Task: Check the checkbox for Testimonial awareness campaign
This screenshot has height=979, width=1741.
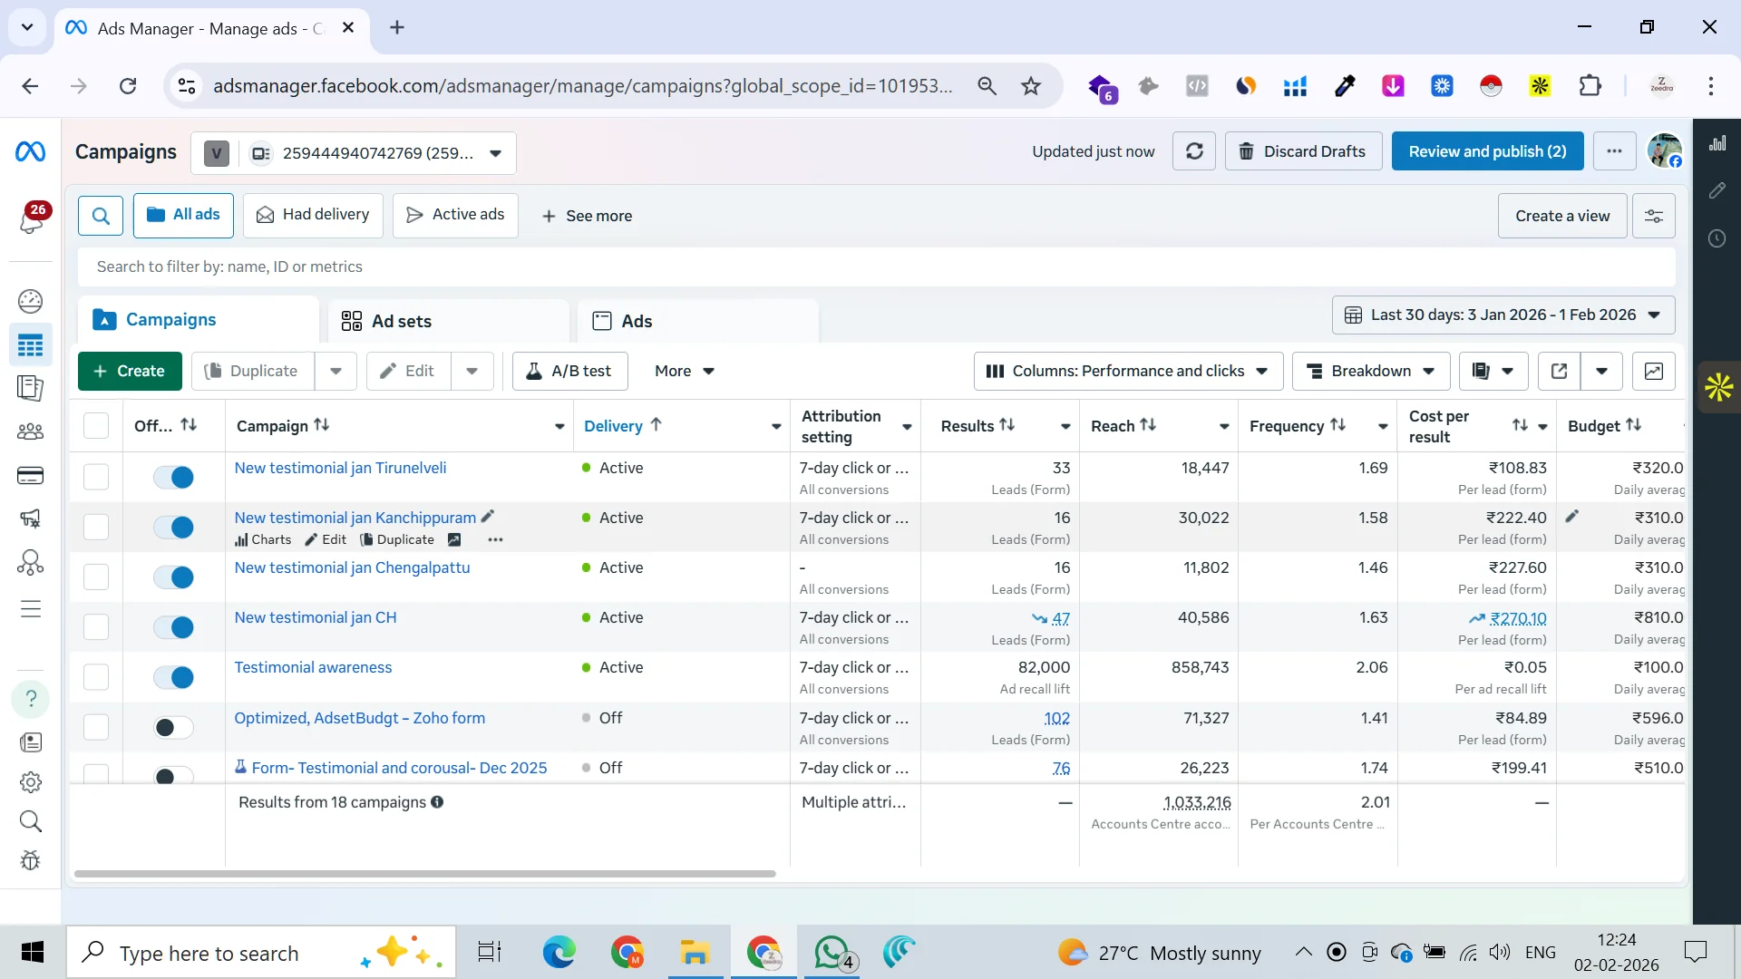Action: (x=95, y=676)
